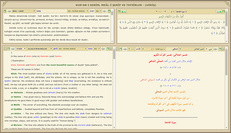Click book icon at far left of English tafsir toolbar
This screenshot has width=231, height=133.
tap(5, 49)
